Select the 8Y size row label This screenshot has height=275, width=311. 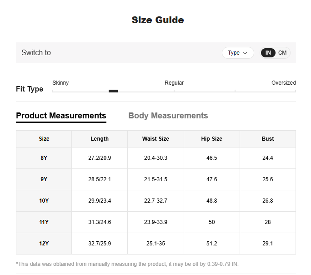click(x=44, y=158)
